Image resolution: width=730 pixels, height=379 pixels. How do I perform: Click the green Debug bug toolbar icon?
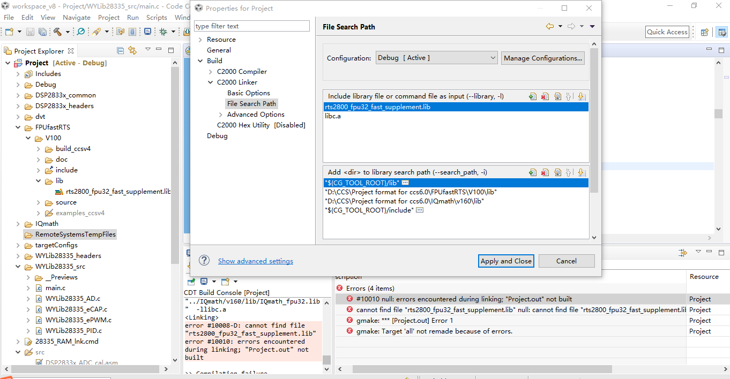163,32
